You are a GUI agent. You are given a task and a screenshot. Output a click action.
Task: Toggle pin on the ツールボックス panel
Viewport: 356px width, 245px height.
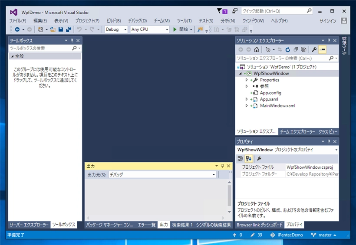[x=72, y=41]
